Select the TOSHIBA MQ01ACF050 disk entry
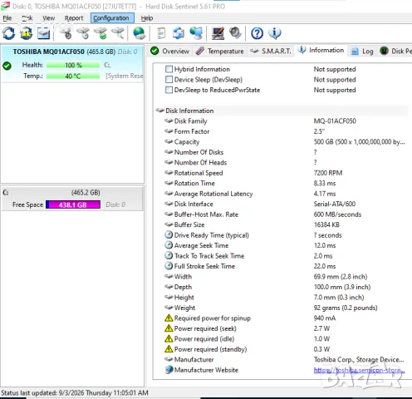This screenshot has height=399, width=412. point(72,63)
